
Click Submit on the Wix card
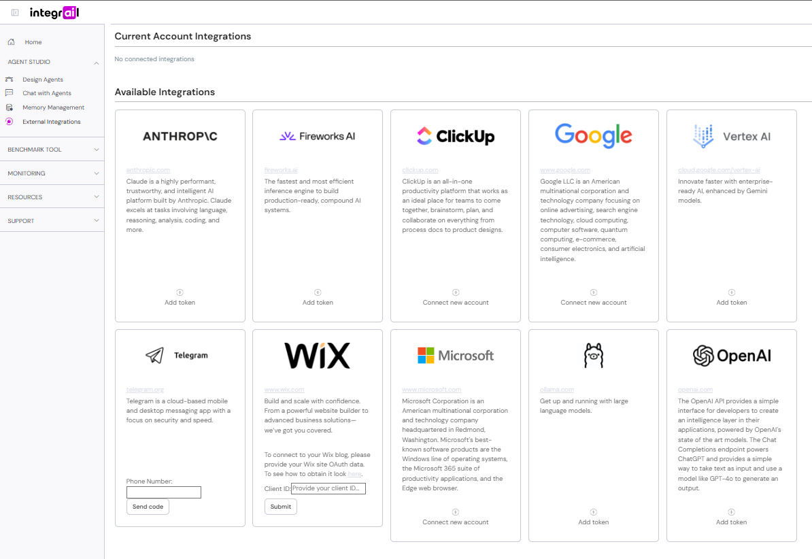(x=280, y=507)
